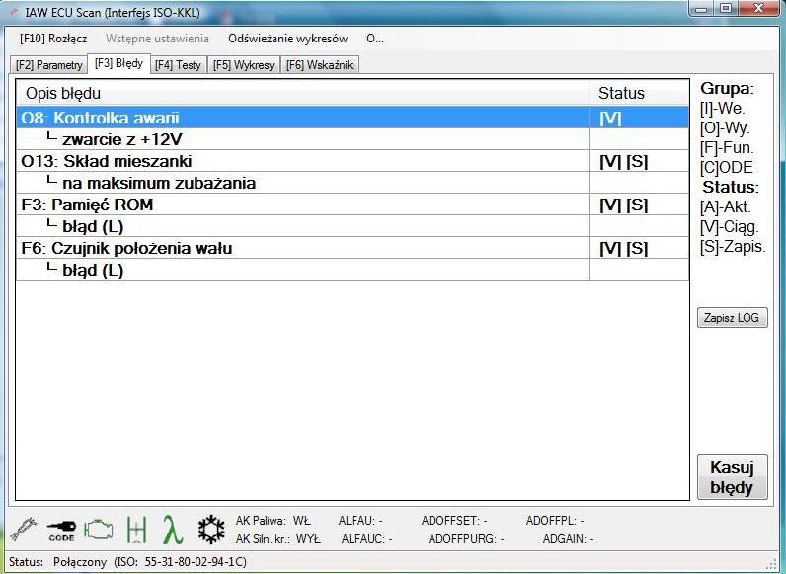
Task: Click the Zapisz LOG button
Action: click(732, 318)
